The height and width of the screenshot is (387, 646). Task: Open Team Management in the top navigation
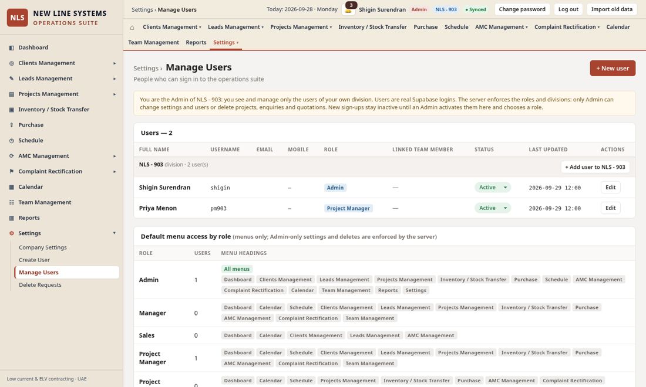(x=153, y=42)
